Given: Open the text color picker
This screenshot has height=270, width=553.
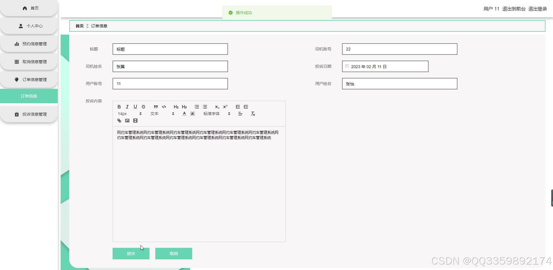Looking at the screenshot, I should coord(184,114).
